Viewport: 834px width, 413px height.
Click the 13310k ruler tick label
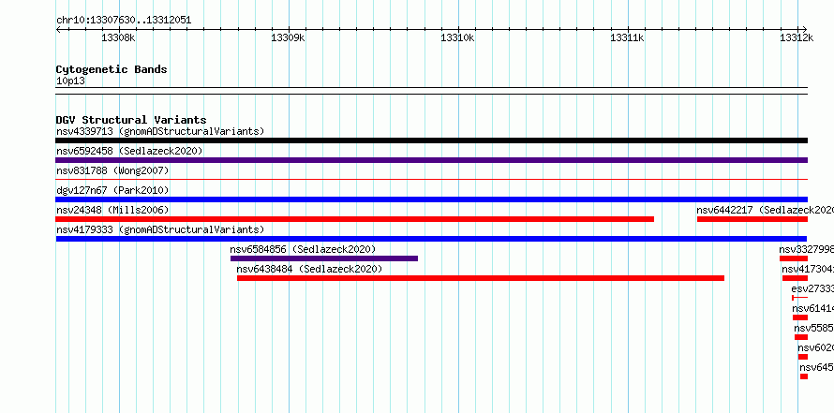click(x=457, y=37)
